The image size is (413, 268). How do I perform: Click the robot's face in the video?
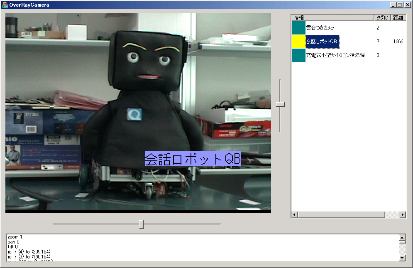[x=149, y=61]
